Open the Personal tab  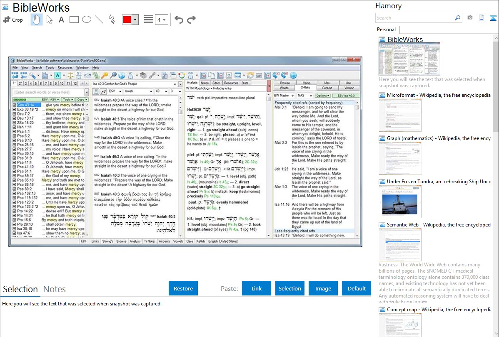tap(387, 30)
